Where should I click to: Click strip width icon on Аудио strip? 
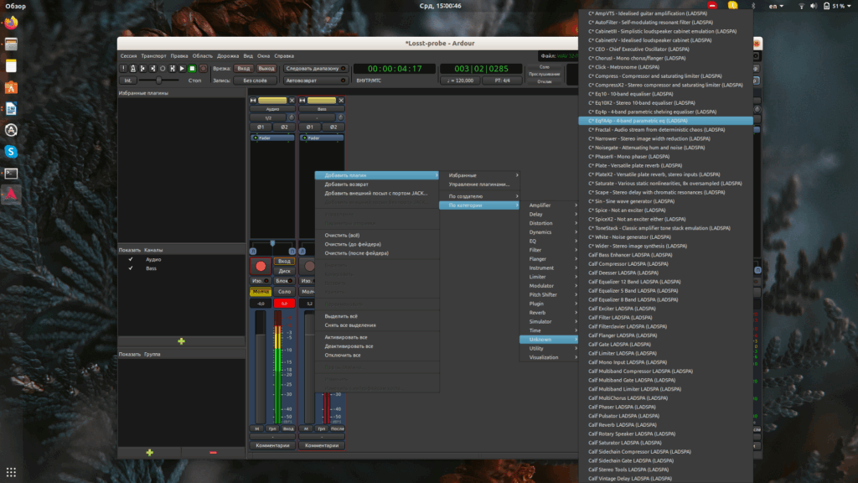[253, 101]
